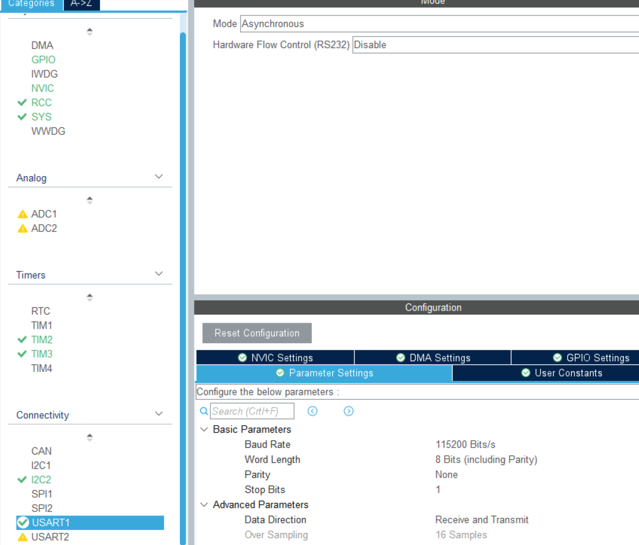
Task: Select SPI2 peripheral
Action: [x=42, y=508]
